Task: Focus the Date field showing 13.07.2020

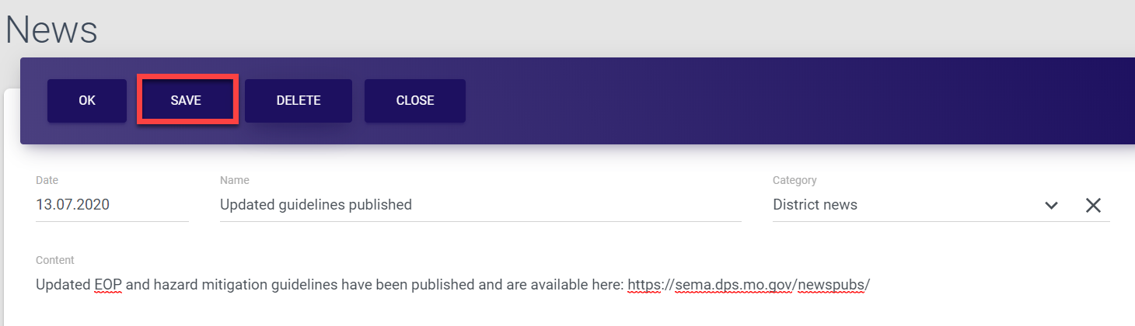Action: pyautogui.click(x=73, y=205)
